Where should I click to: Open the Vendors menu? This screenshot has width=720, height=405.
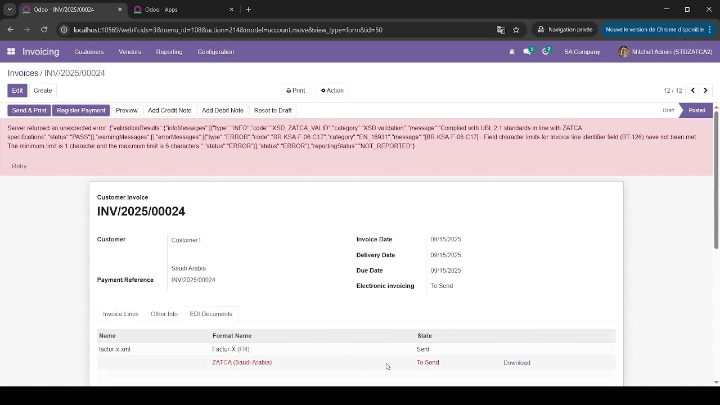(x=130, y=52)
